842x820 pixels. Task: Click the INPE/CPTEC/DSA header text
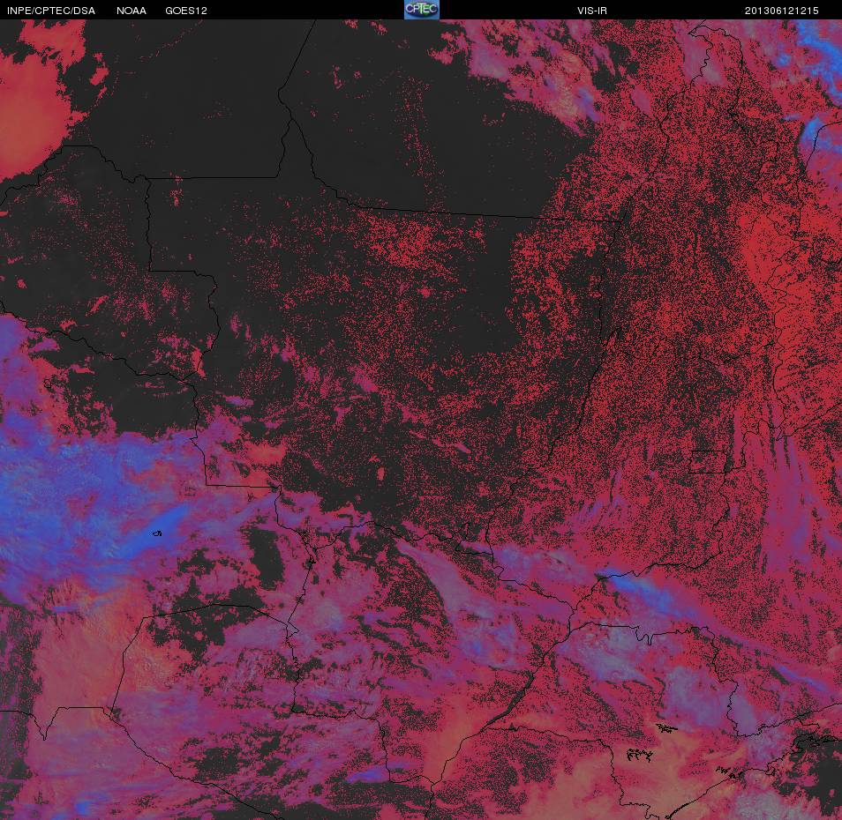point(51,11)
